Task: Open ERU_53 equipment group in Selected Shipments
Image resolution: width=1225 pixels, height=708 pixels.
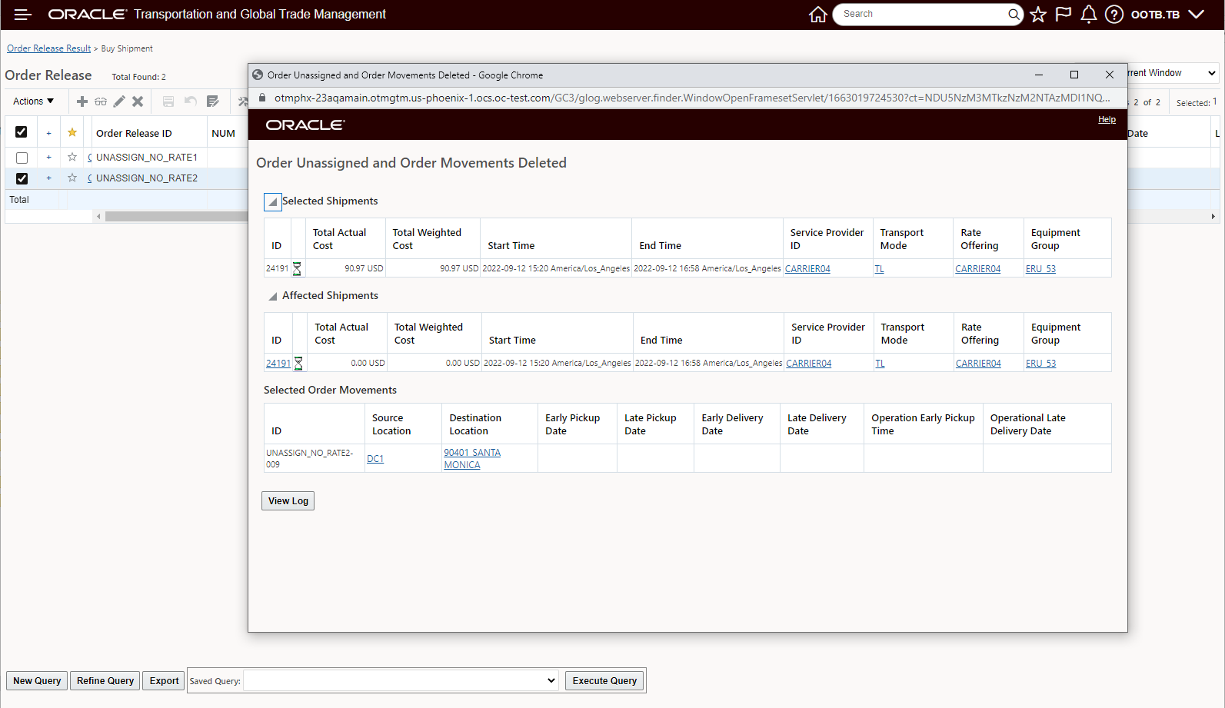Action: pyautogui.click(x=1040, y=269)
